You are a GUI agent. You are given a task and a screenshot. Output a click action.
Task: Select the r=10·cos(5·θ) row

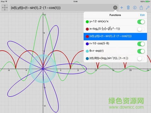point(115,44)
